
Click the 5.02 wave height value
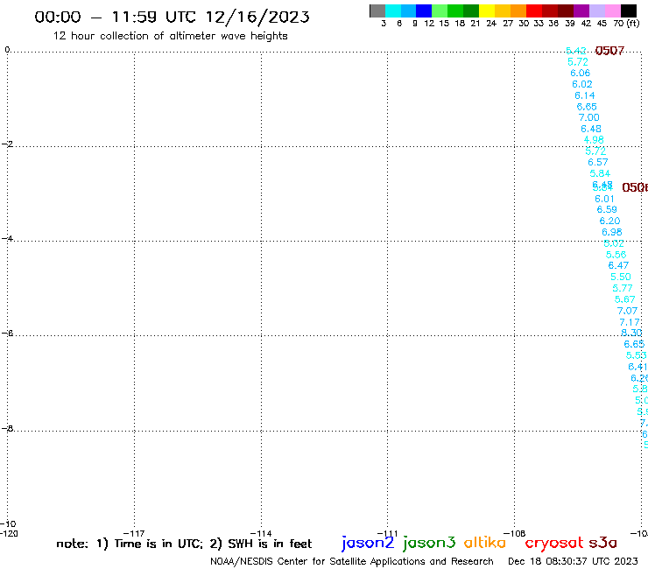click(614, 243)
